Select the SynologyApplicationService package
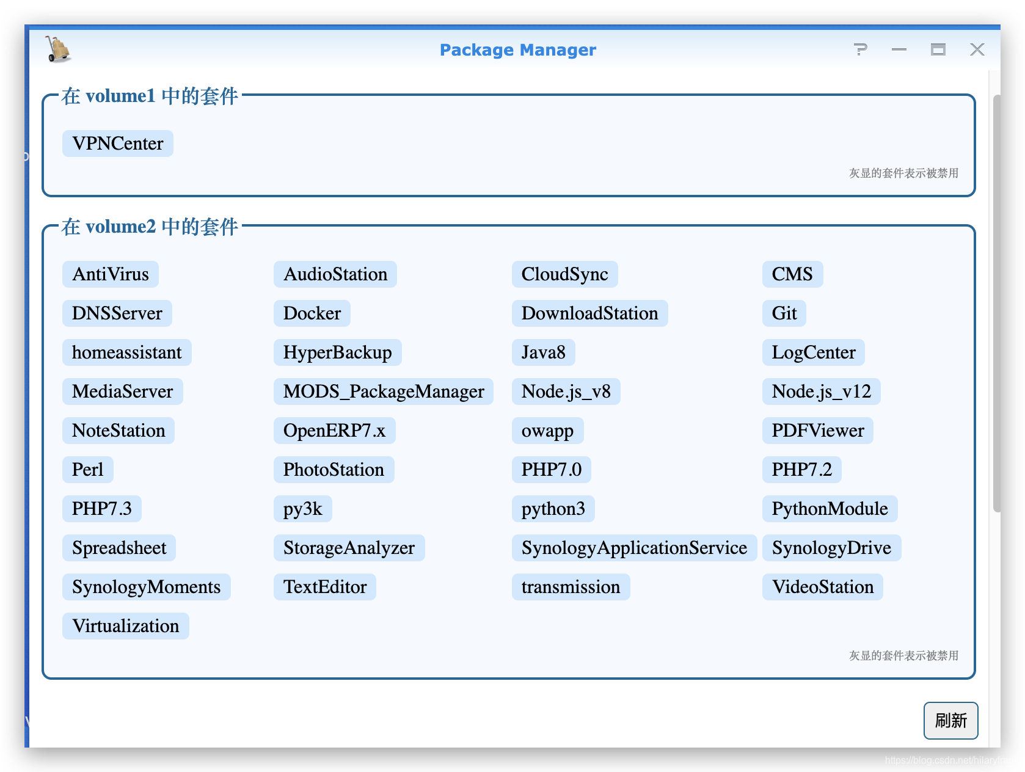Viewport: 1025px width, 772px height. click(x=635, y=548)
